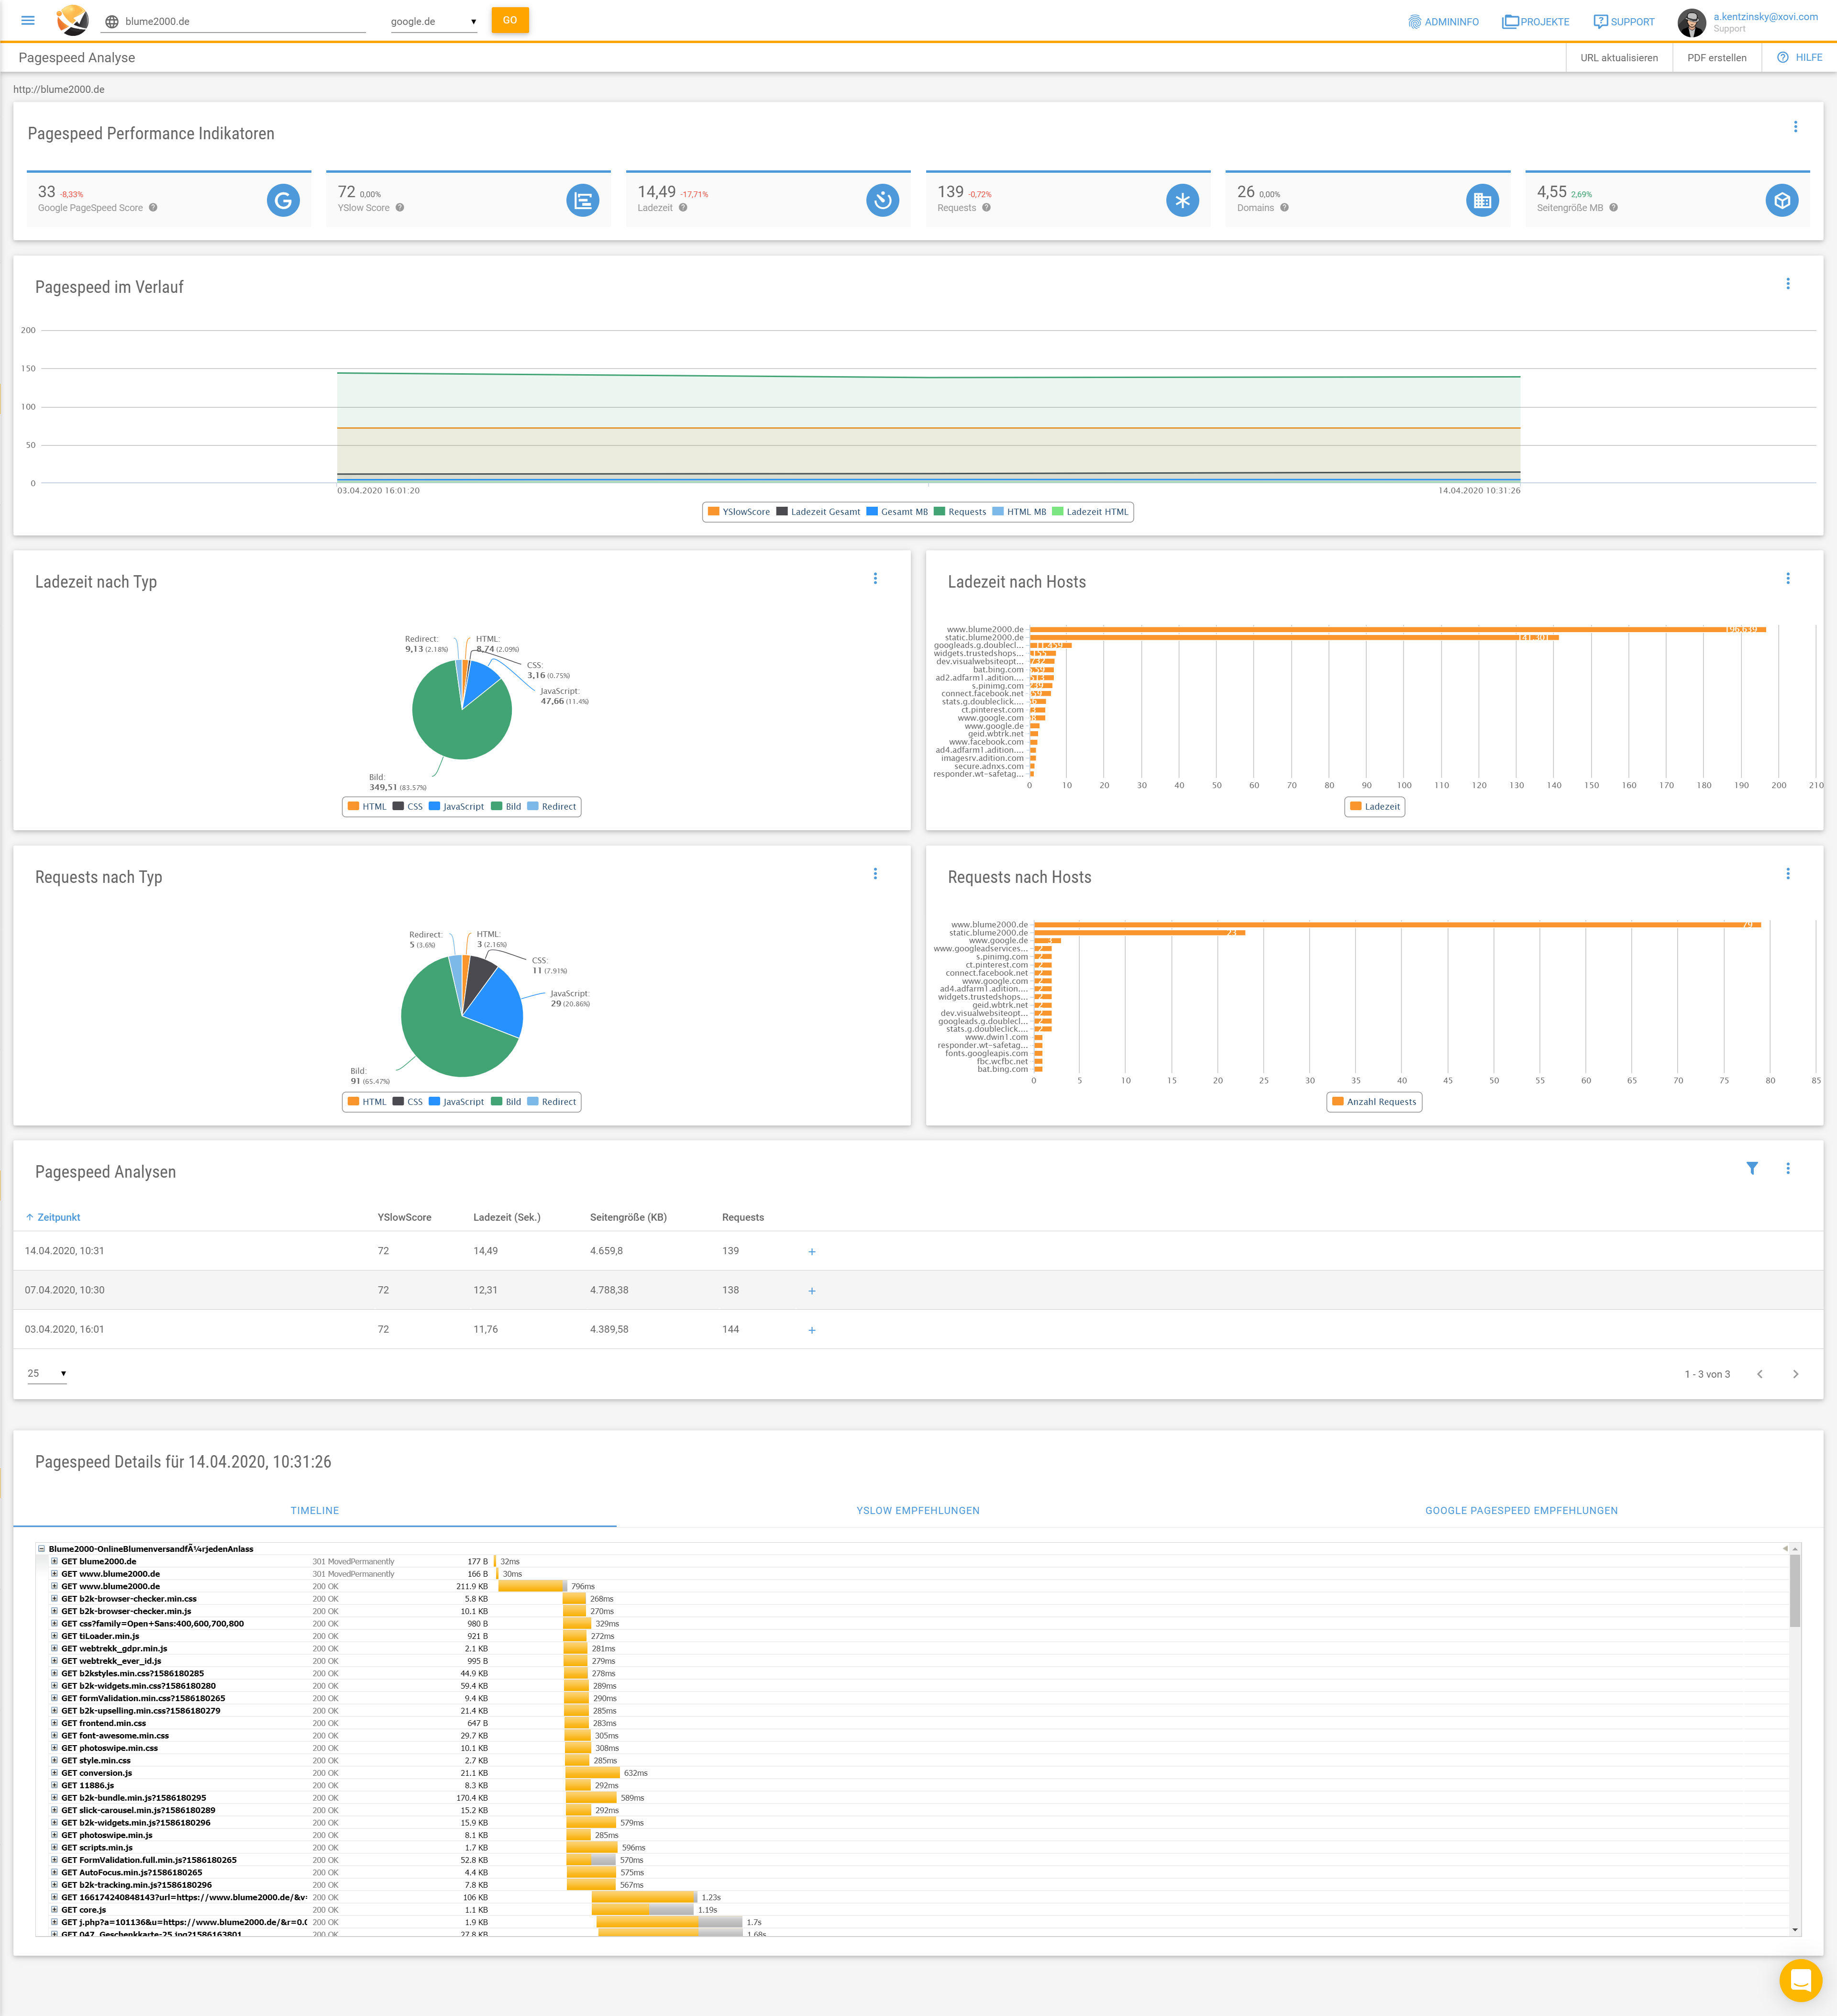
Task: Click the Google PageSpeed Score G icon
Action: 283,200
